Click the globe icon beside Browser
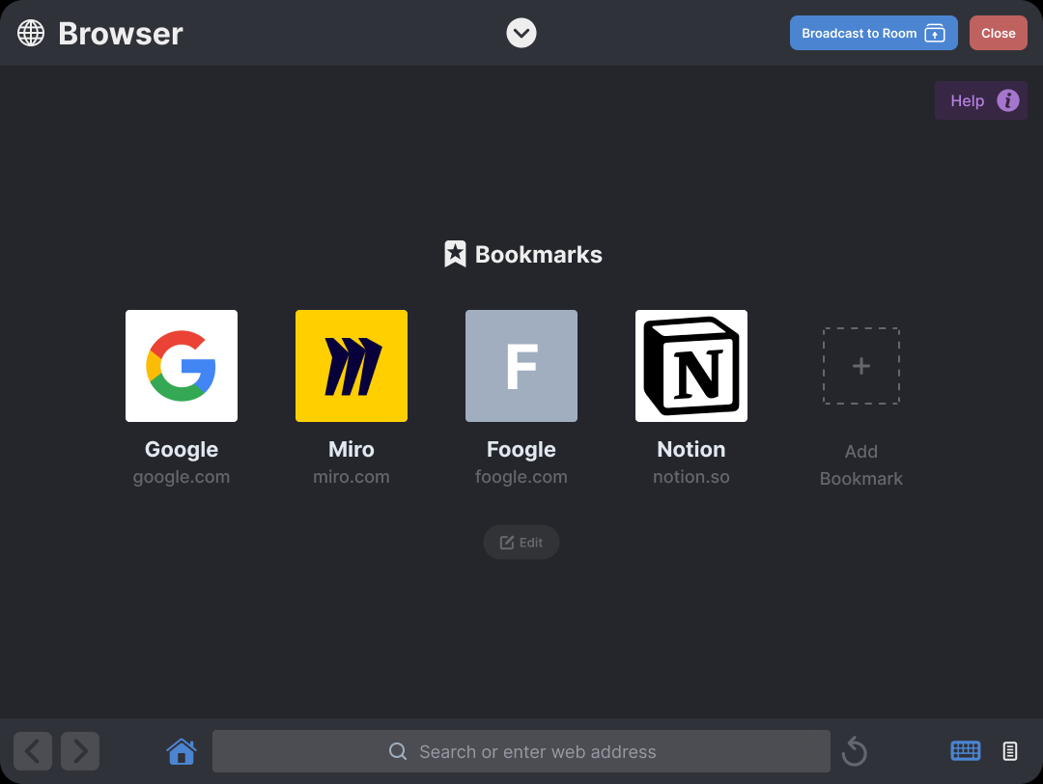The image size is (1043, 784). 31,33
